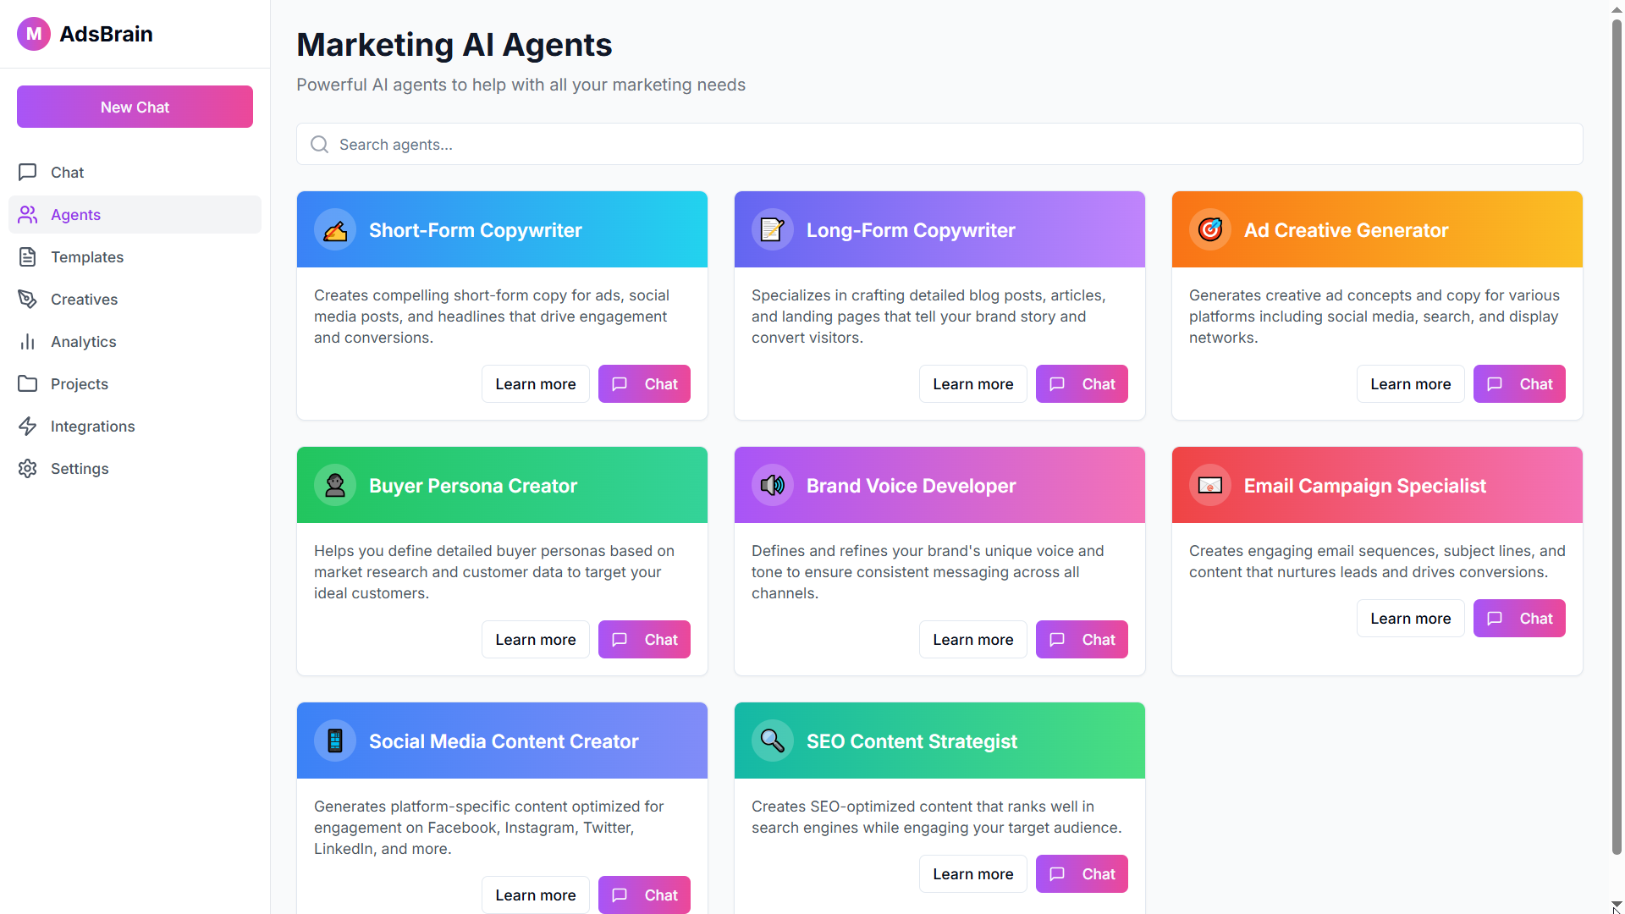
Task: Click the AdsBrain brand name
Action: 106,34
